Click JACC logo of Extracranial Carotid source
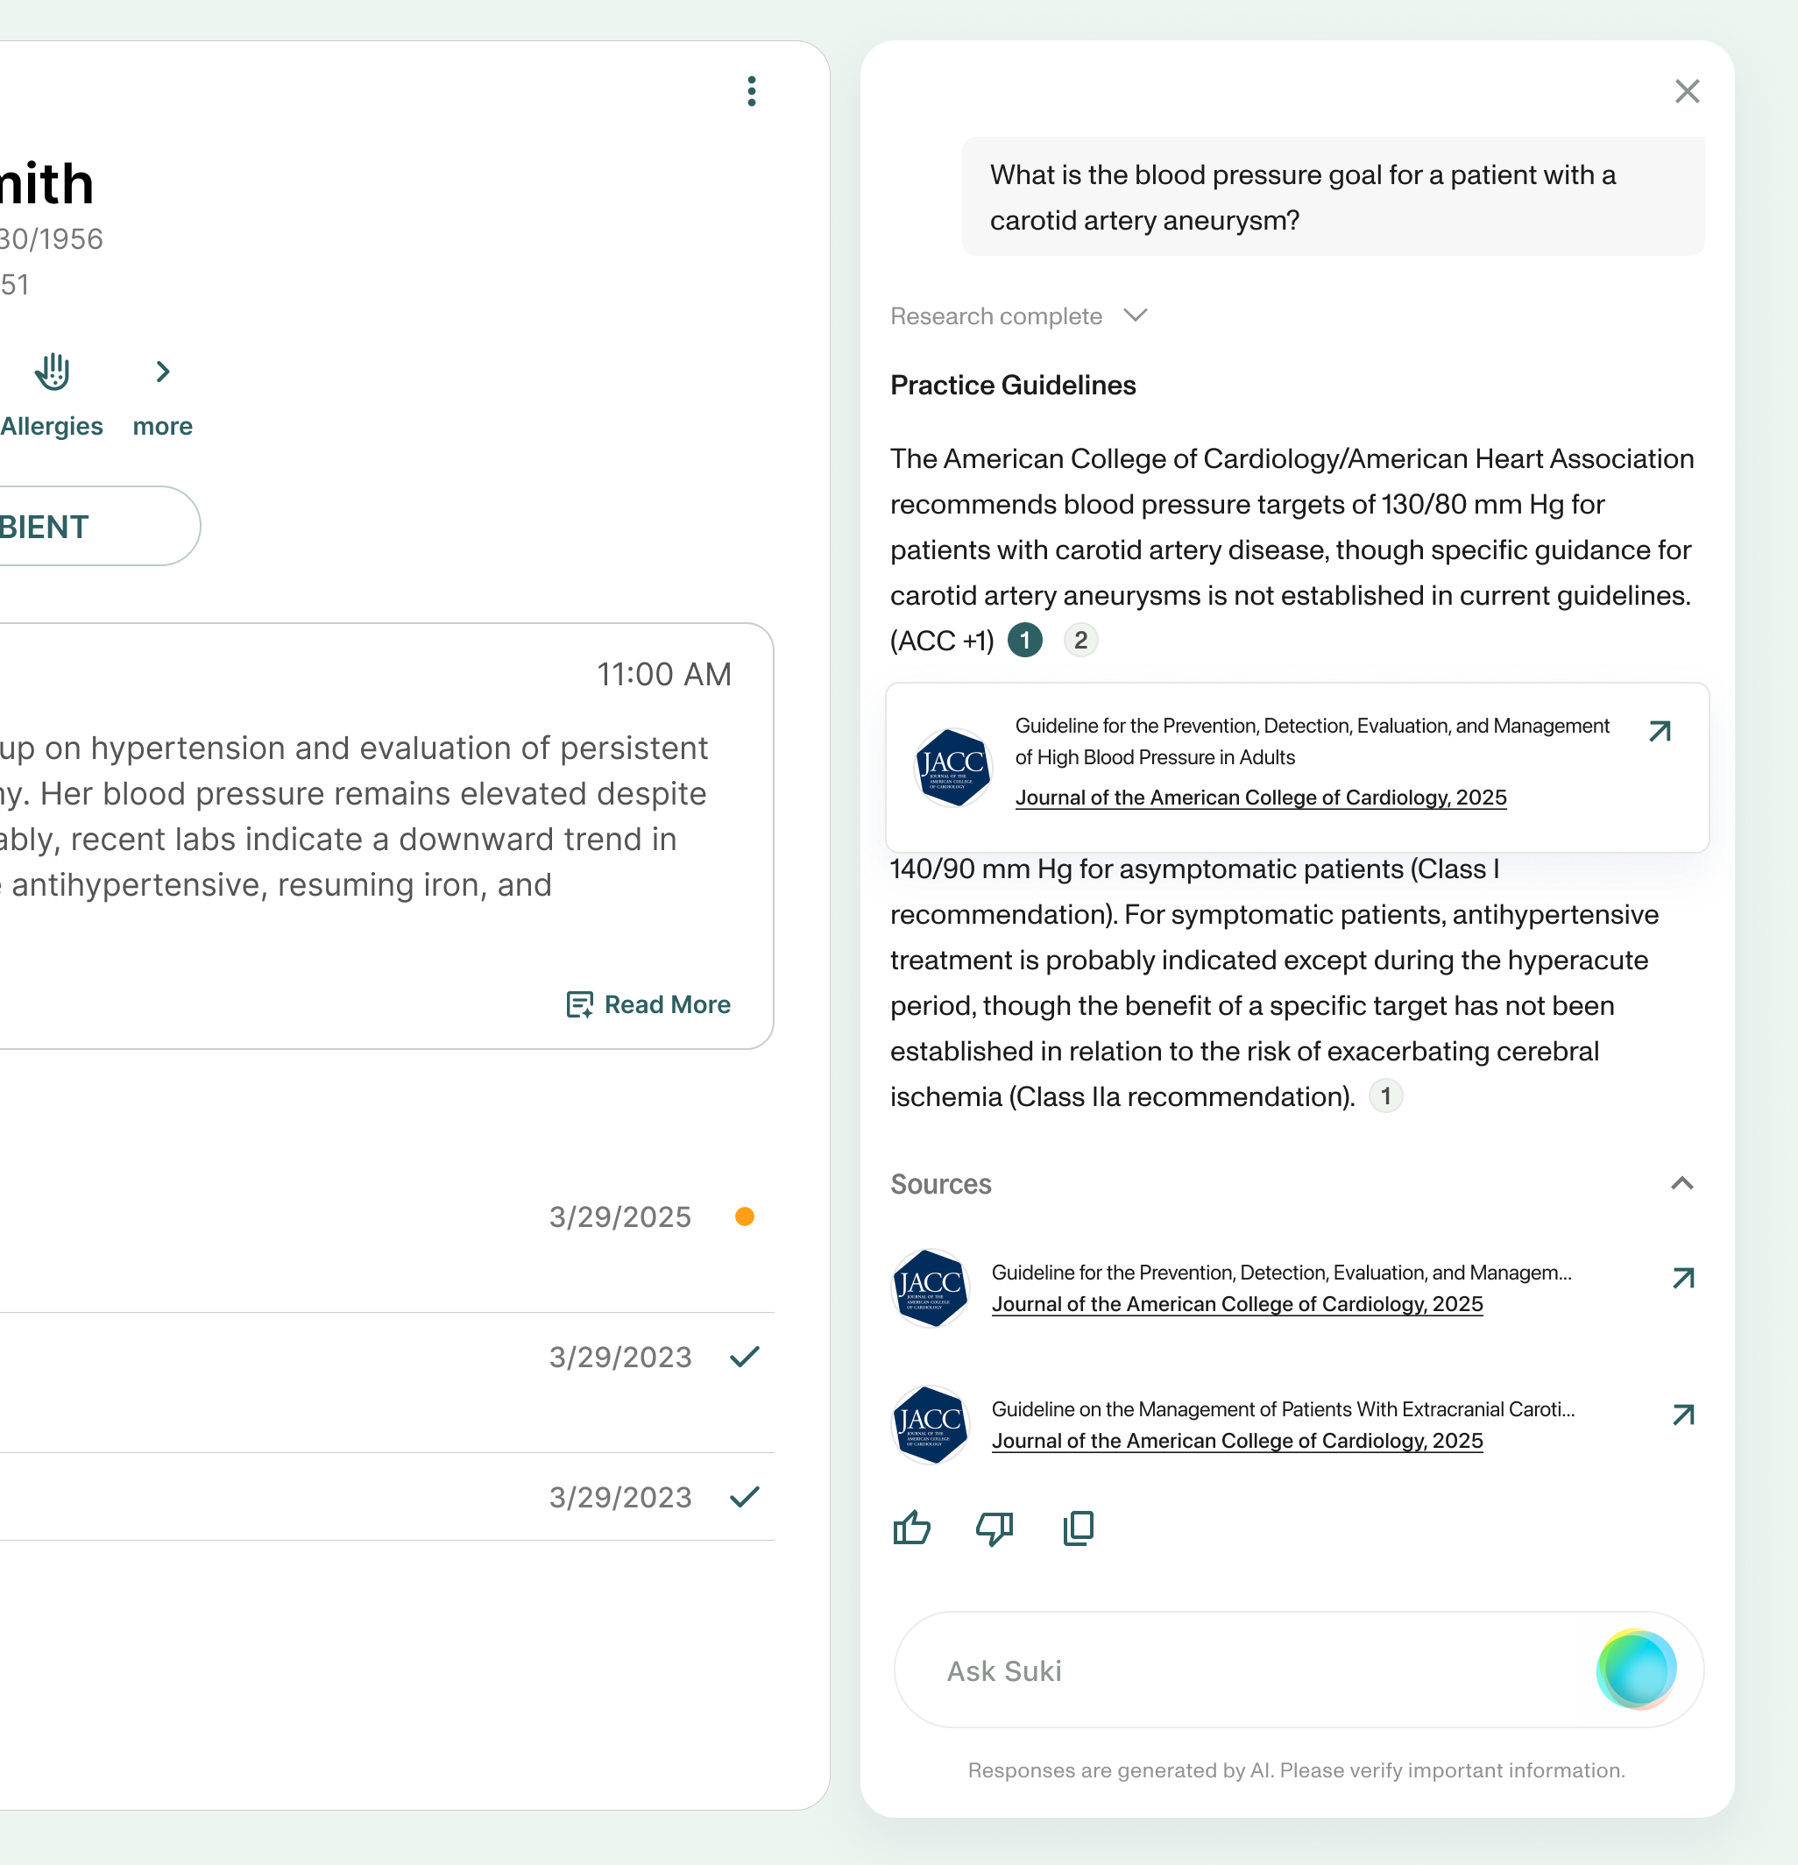The width and height of the screenshot is (1798, 1865). pyautogui.click(x=931, y=1424)
